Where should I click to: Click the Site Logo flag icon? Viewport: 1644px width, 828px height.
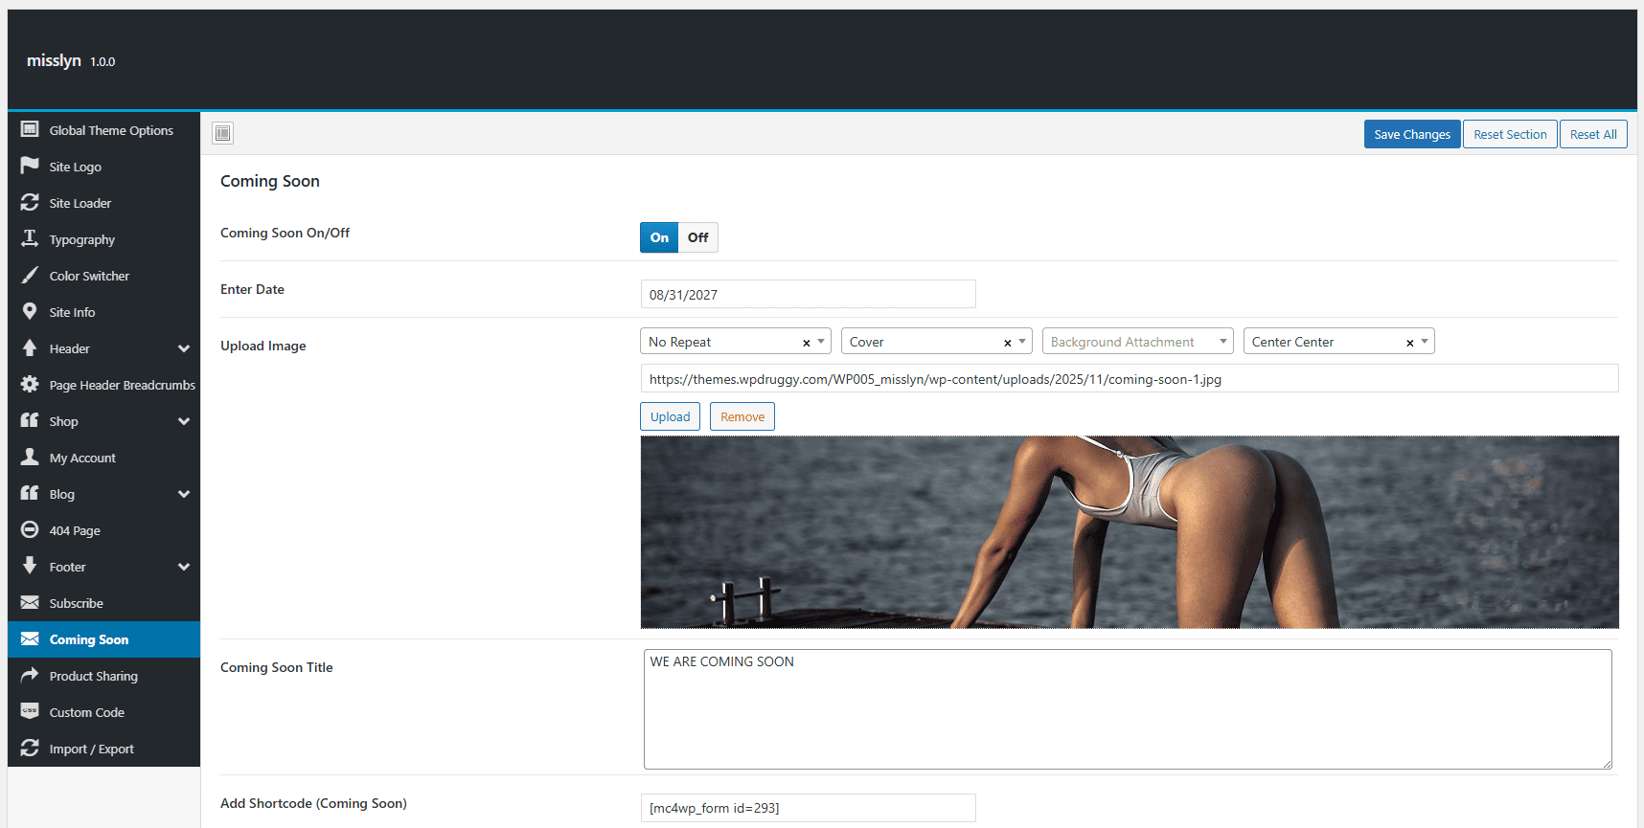pyautogui.click(x=30, y=166)
